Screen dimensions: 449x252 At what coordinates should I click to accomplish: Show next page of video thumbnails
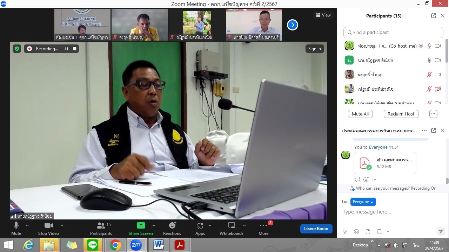[x=293, y=25]
